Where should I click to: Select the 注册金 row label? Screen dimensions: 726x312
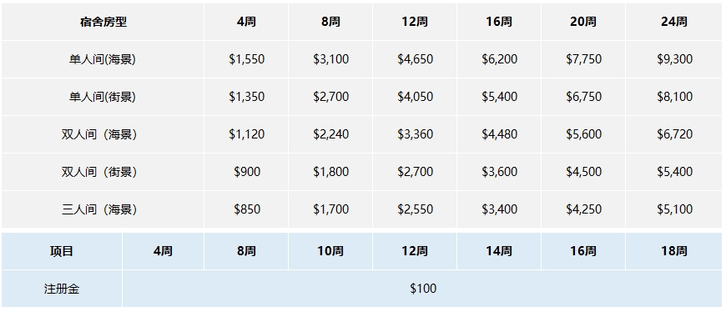tap(62, 289)
